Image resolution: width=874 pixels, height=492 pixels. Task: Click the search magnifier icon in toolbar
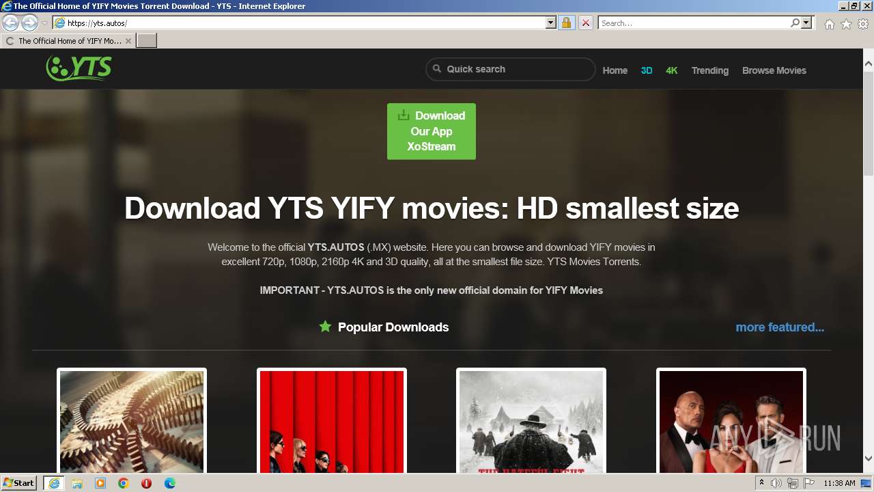click(x=795, y=23)
